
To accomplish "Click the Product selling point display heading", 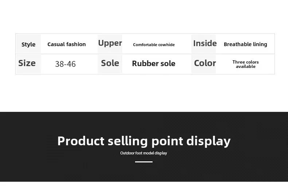I will pyautogui.click(x=144, y=141).
